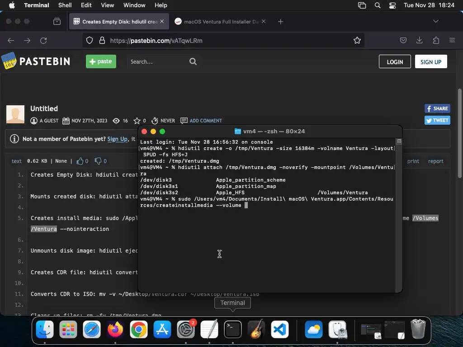Screen dimensions: 463x347
Task: Open TextEdit from the Dock
Action: (x=209, y=329)
